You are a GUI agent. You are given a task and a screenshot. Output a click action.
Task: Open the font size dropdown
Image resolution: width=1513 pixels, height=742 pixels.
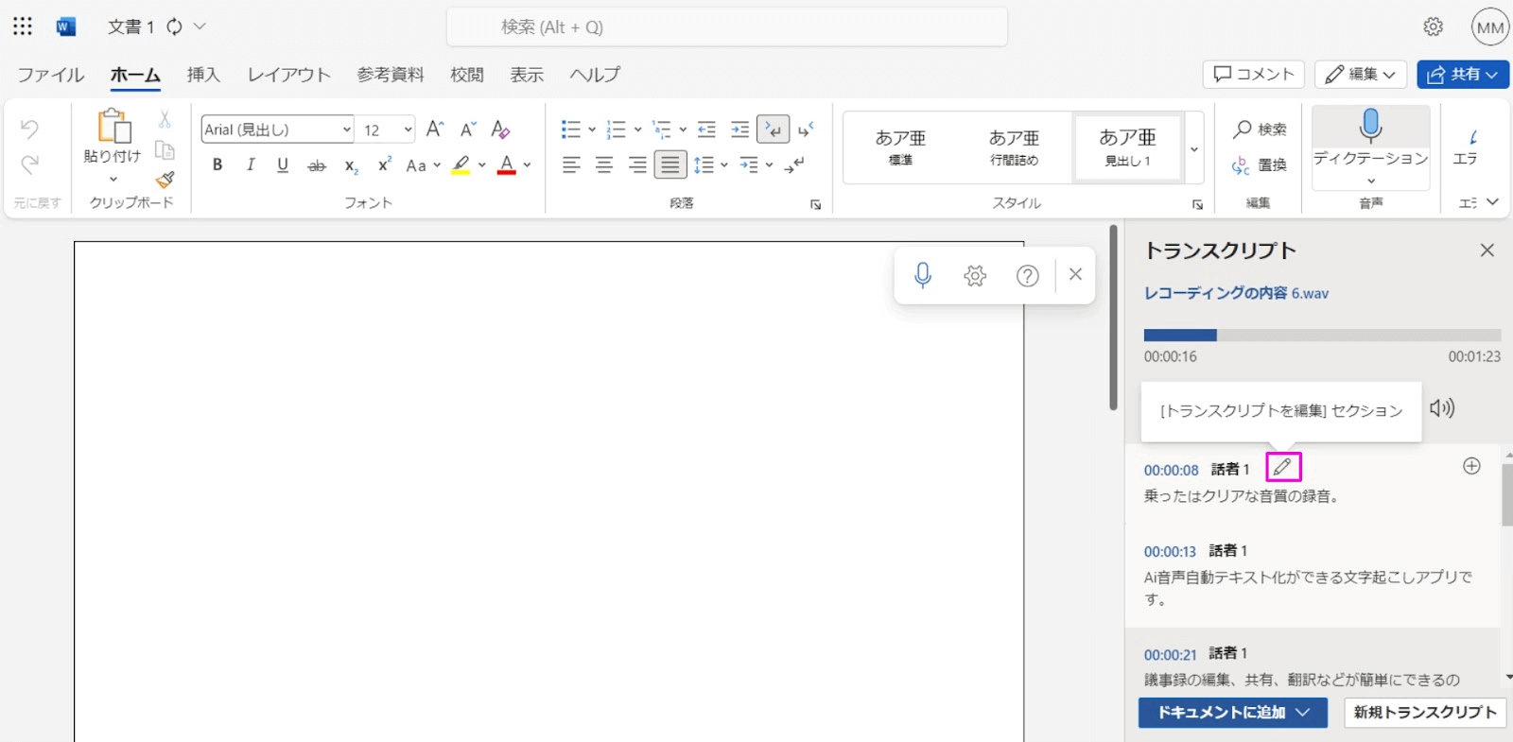[x=408, y=129]
